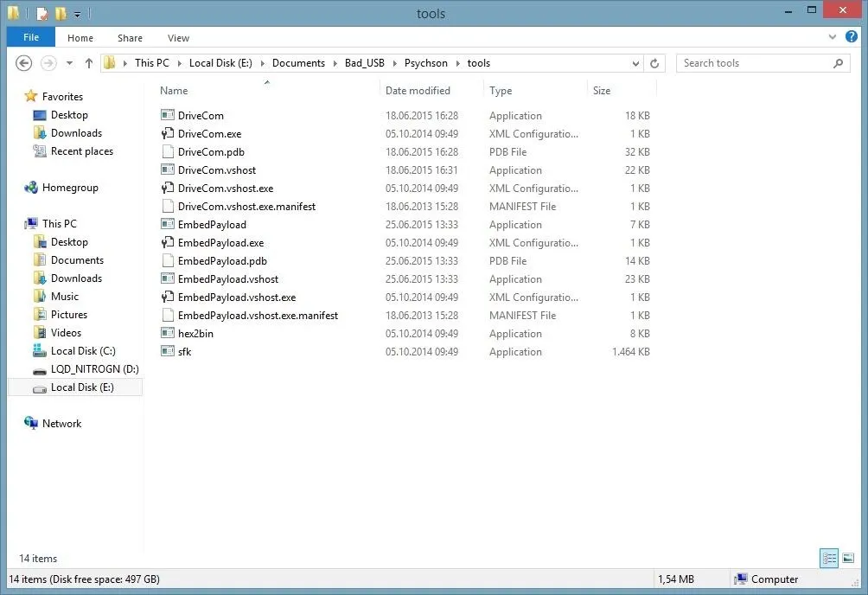Click the breadcrumb chevron after Psychson

coord(458,63)
